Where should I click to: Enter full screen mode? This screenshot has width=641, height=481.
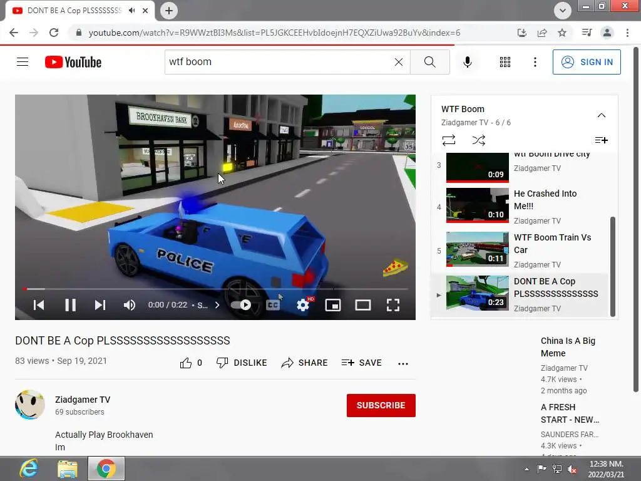393,305
